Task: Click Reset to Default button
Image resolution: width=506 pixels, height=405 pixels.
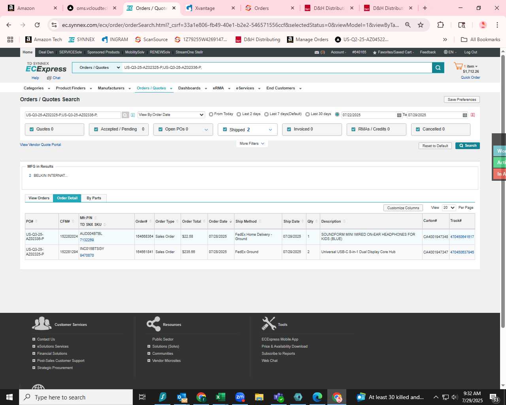Action: [x=435, y=146]
